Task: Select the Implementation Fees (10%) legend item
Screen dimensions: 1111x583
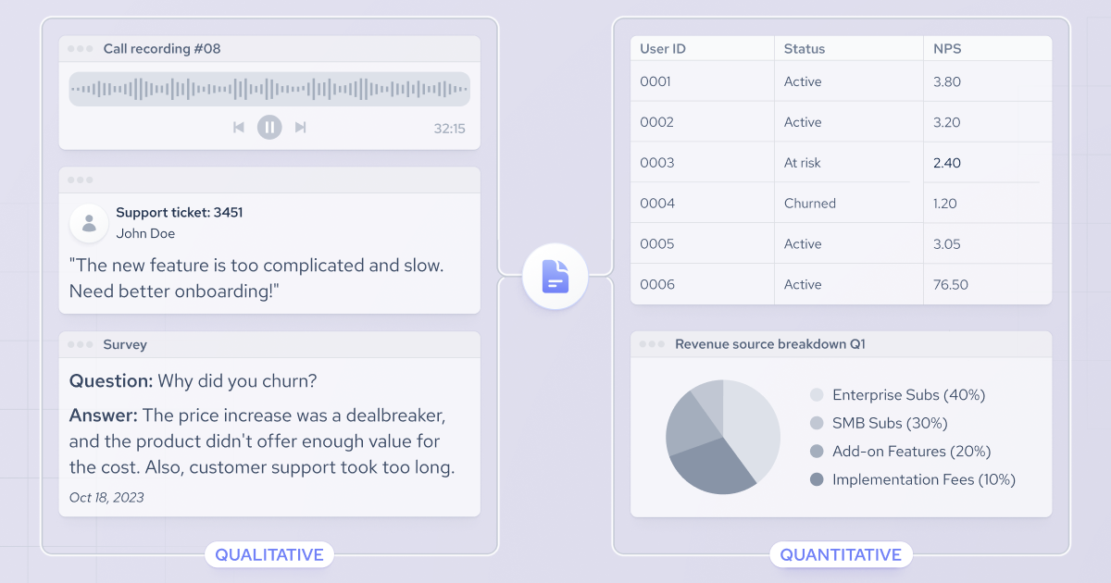Action: point(913,479)
